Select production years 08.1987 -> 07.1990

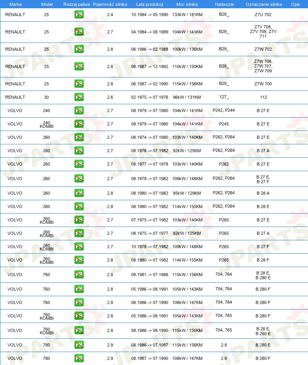coord(149,358)
